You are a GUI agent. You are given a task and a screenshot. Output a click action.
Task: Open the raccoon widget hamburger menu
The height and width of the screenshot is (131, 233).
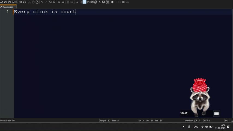(216, 113)
